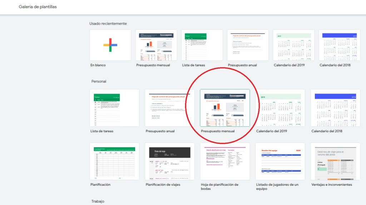Screen dimensions: 366x205
Task: Click Calendario del 2018 label in Personal section
Action: [x=327, y=131]
